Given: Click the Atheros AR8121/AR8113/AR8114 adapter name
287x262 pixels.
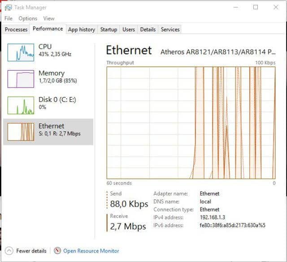Looking at the screenshot, I should [x=218, y=52].
